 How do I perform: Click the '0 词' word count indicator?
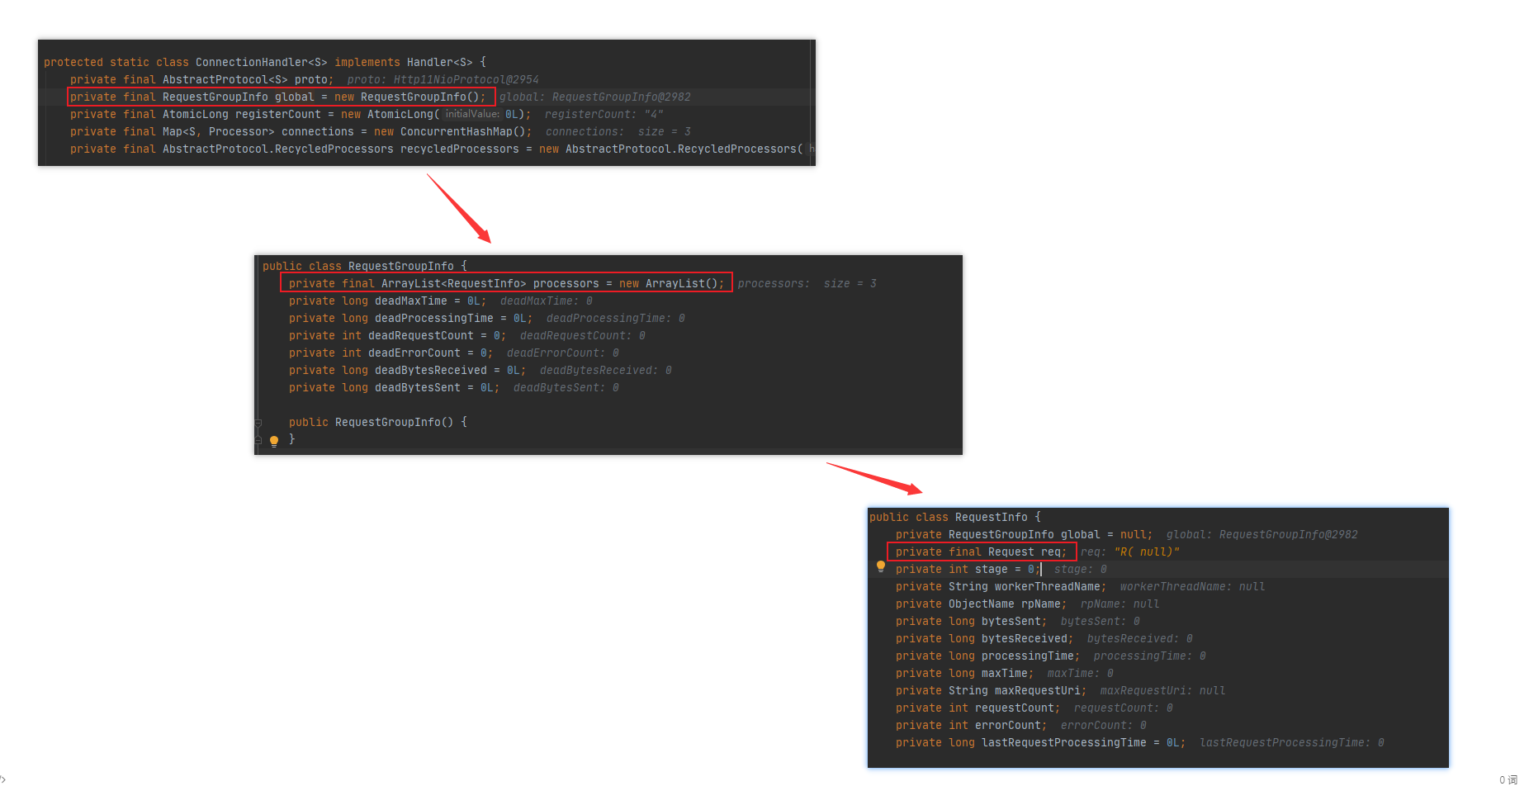coord(1508,779)
